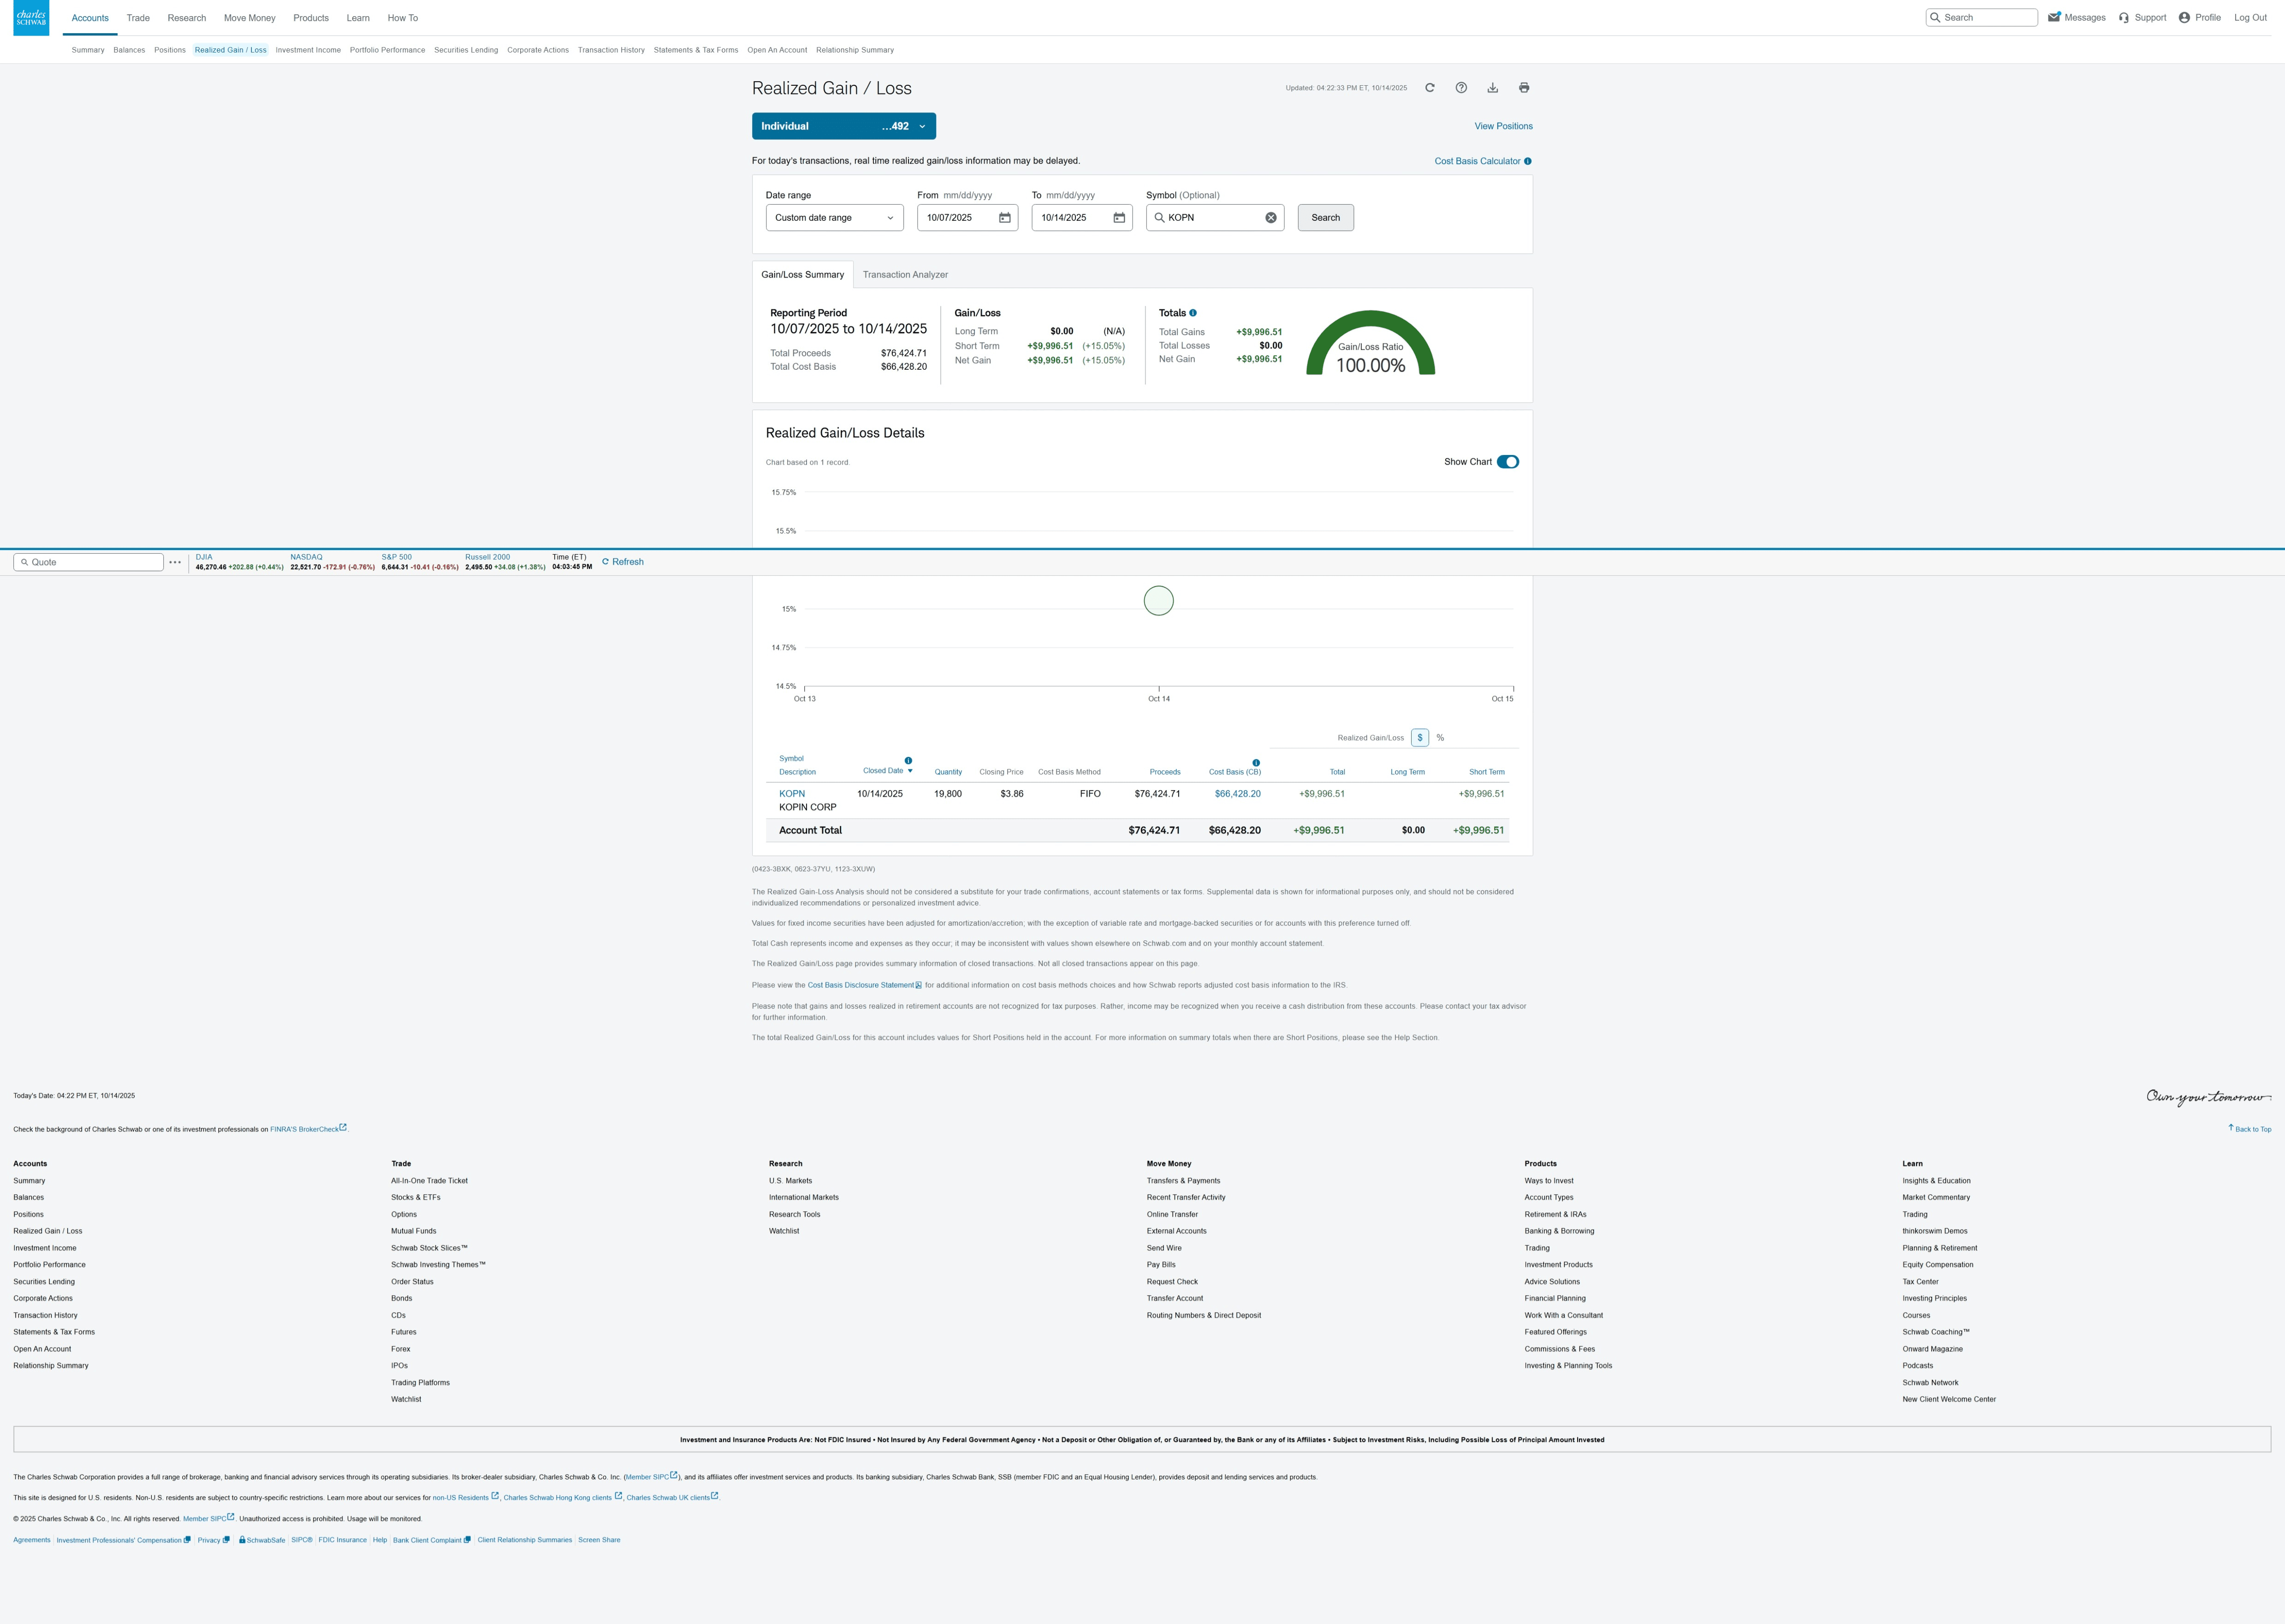The image size is (2285, 1624).
Task: Switch to the Transaction Analyzer tab
Action: 904,275
